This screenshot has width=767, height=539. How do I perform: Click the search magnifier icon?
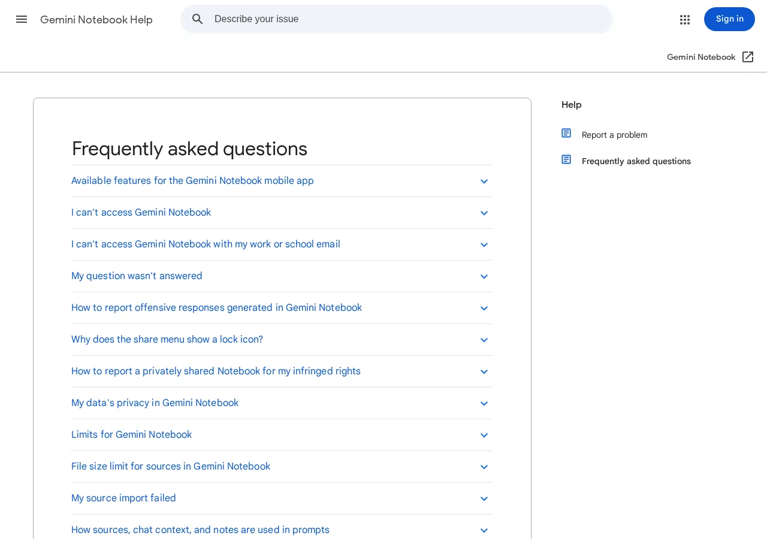[x=198, y=19]
